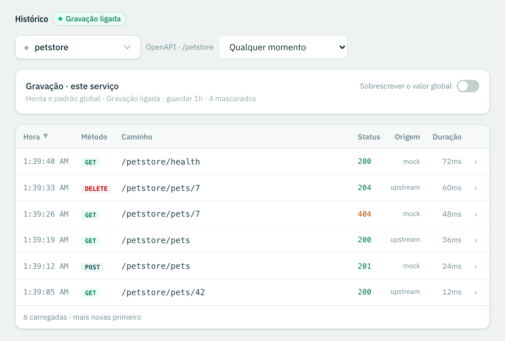Click timestamp 1:39:05 AM
This screenshot has width=505, height=341.
click(46, 292)
